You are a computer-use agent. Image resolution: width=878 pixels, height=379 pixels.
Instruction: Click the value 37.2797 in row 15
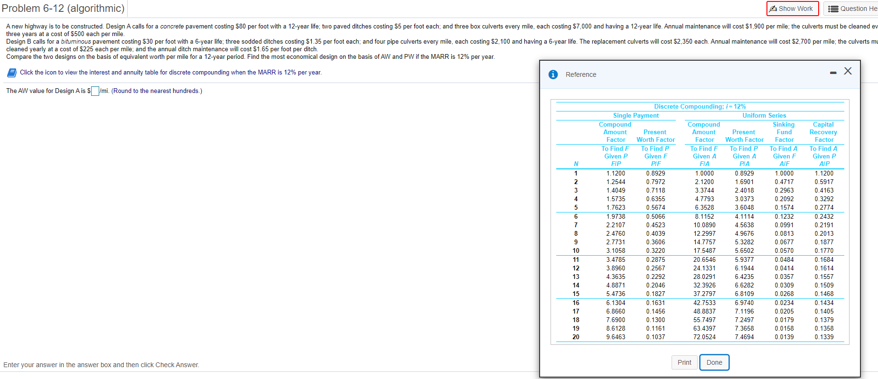704,294
